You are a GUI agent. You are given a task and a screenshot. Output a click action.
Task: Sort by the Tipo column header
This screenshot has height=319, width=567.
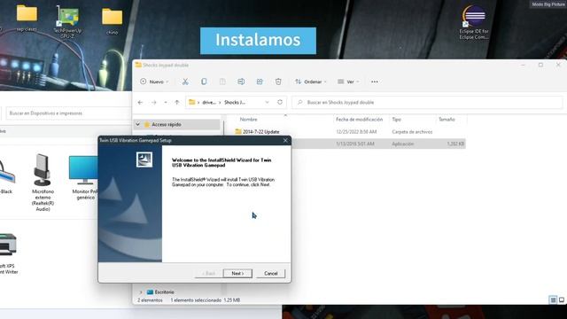tap(396, 120)
